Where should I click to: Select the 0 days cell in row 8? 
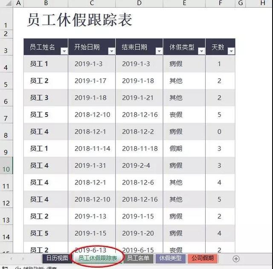(220, 132)
